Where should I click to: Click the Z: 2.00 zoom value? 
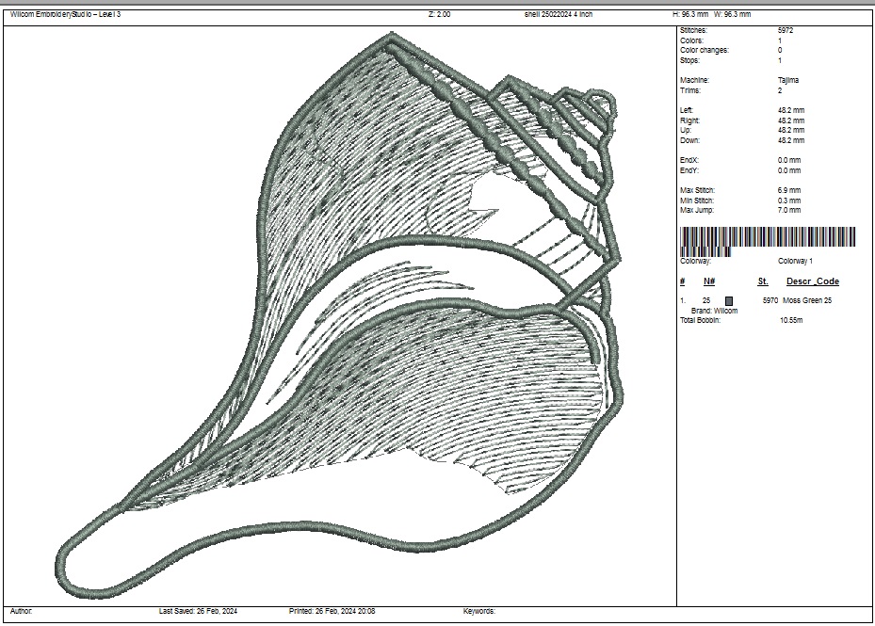pyautogui.click(x=439, y=15)
